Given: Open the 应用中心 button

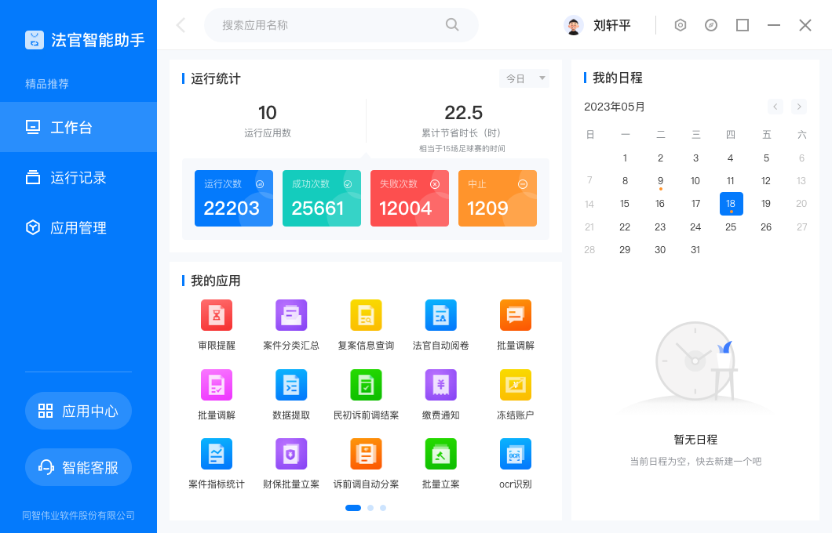Looking at the screenshot, I should (x=78, y=411).
